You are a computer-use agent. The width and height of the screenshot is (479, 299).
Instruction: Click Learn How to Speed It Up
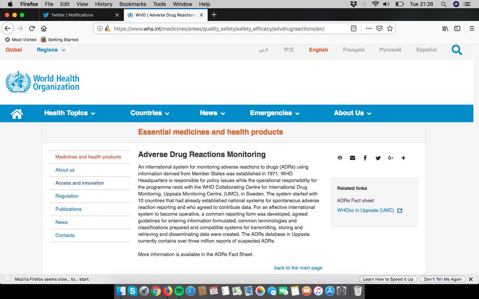[x=388, y=279]
